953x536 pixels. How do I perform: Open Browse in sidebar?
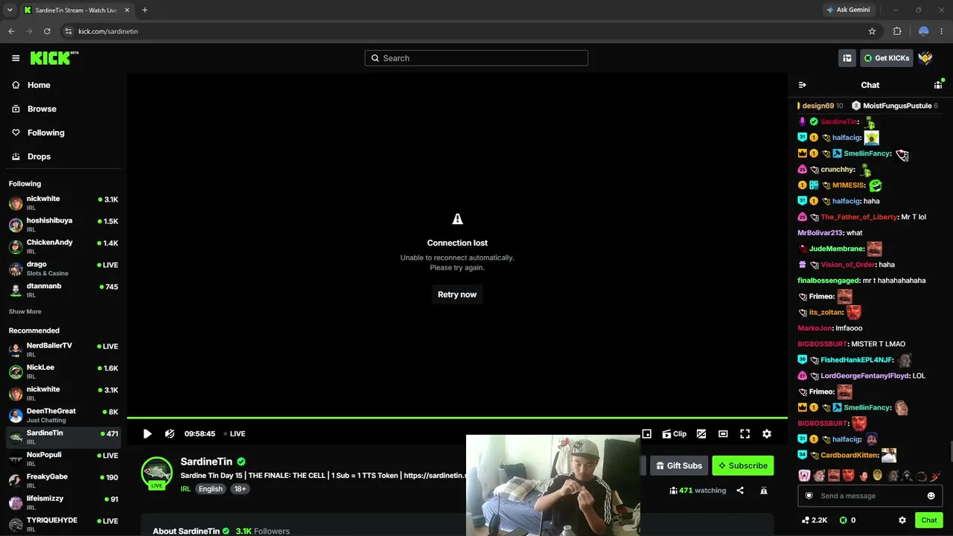(63, 109)
